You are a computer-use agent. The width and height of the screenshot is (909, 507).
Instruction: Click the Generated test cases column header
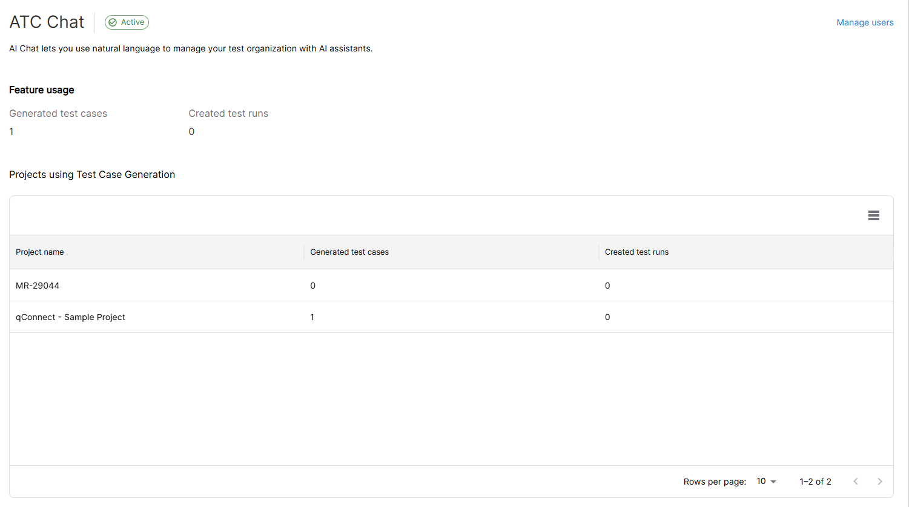(x=349, y=252)
